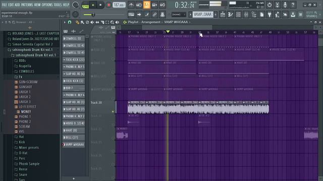
Task: Open the FILE menu
Action: click(x=4, y=5)
